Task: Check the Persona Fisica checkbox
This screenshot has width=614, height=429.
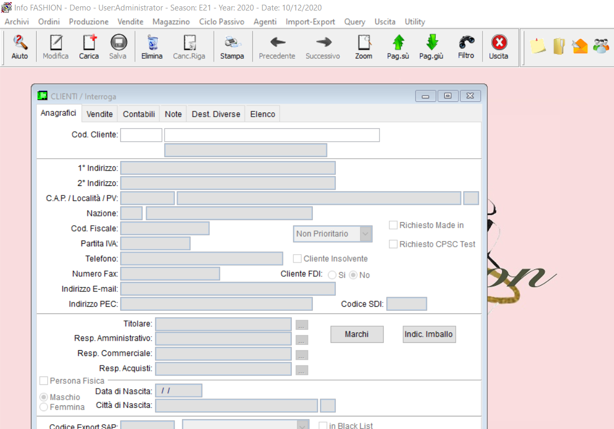Action: 44,381
